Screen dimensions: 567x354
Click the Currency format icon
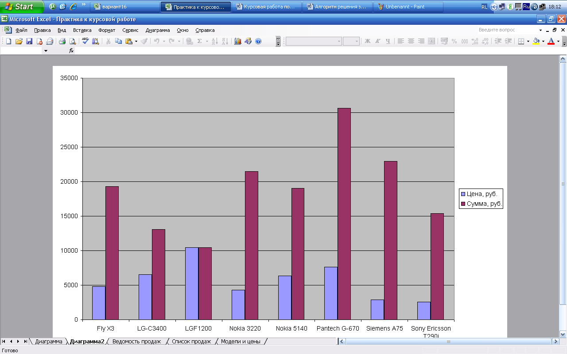click(444, 41)
